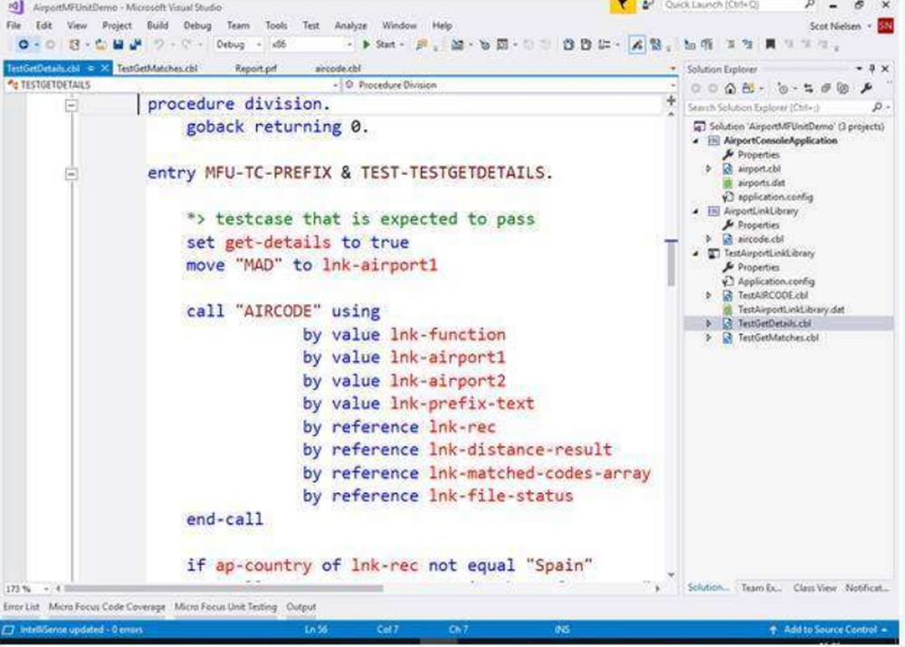Click the Save icon in the toolbar
This screenshot has width=905, height=647.
click(x=119, y=44)
